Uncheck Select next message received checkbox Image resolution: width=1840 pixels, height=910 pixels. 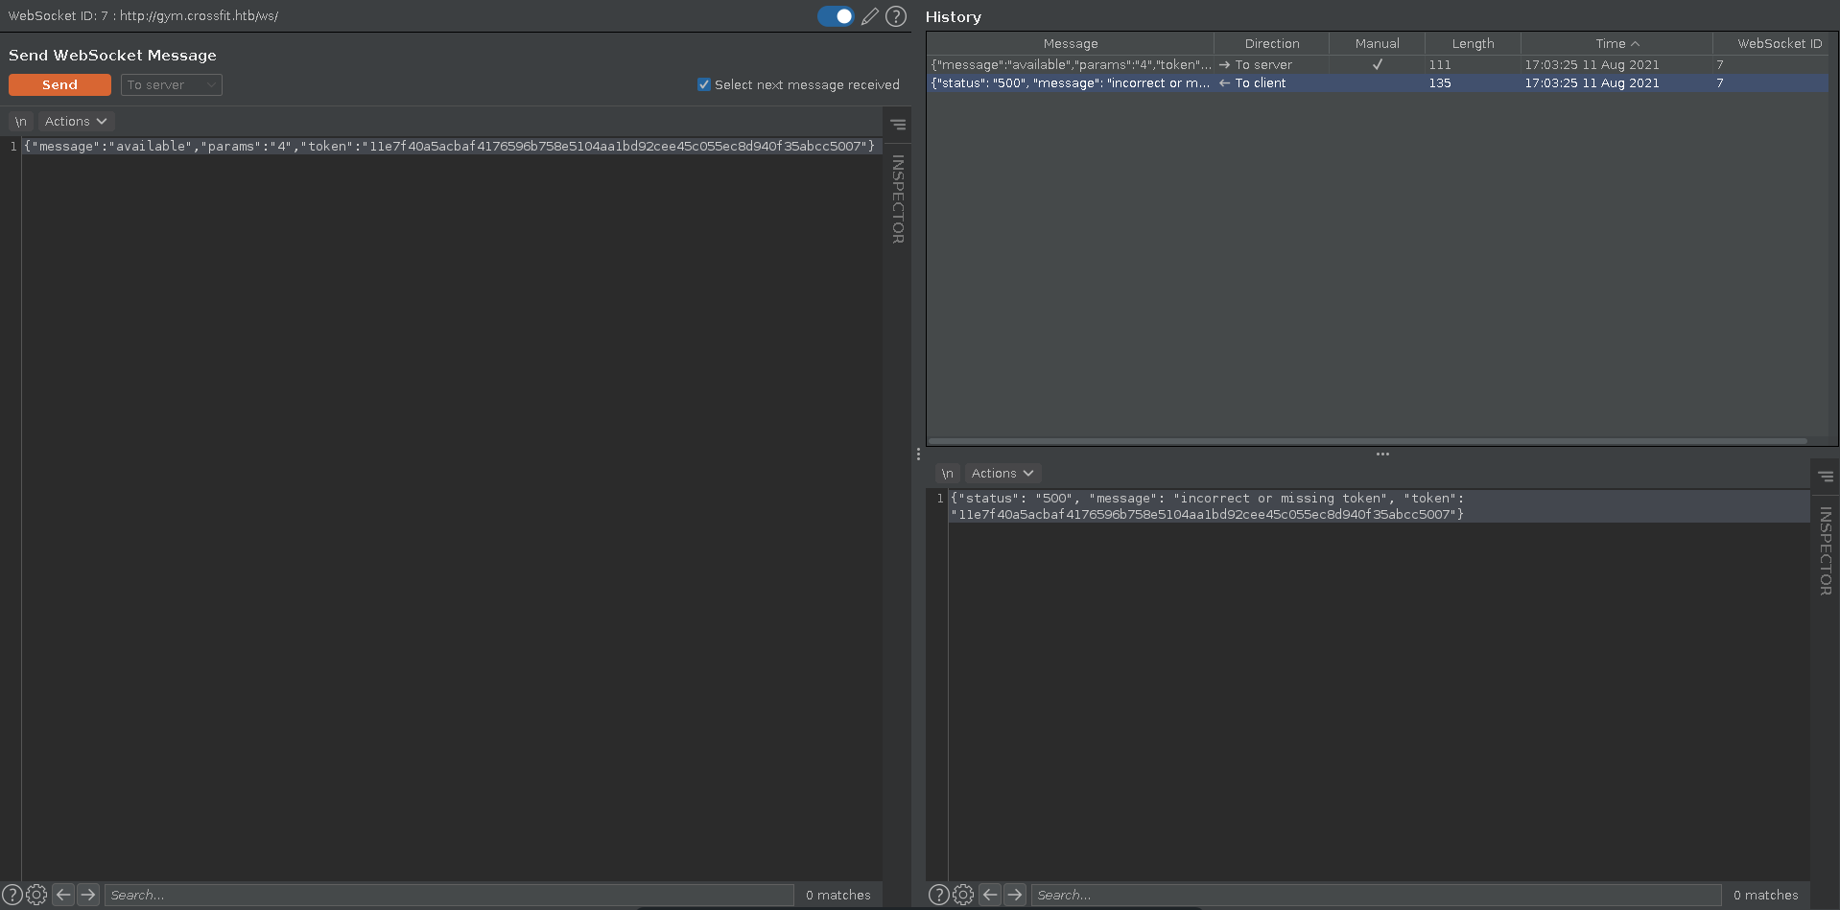point(704,84)
